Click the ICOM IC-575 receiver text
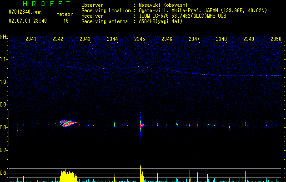The height and width of the screenshot is (182, 286). click(x=182, y=16)
